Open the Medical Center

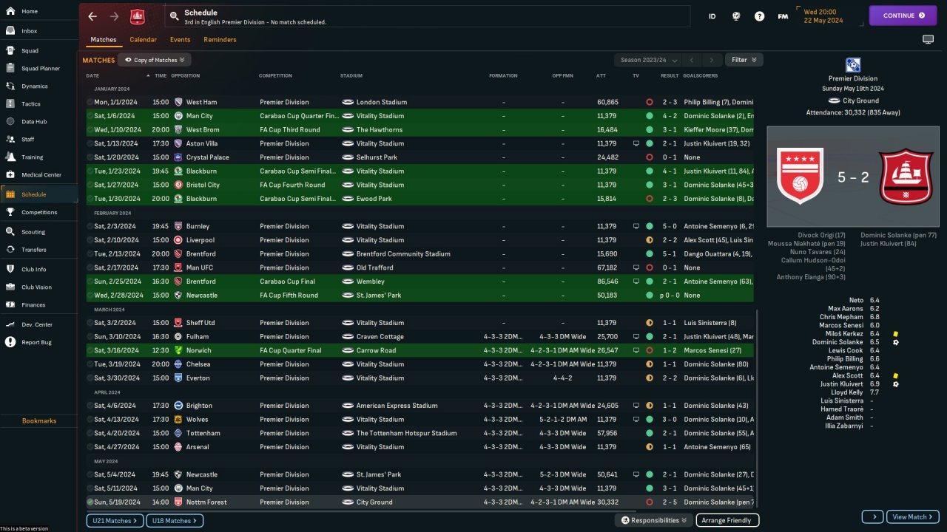point(38,175)
